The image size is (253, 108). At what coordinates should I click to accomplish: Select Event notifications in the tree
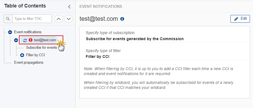[x=28, y=32]
